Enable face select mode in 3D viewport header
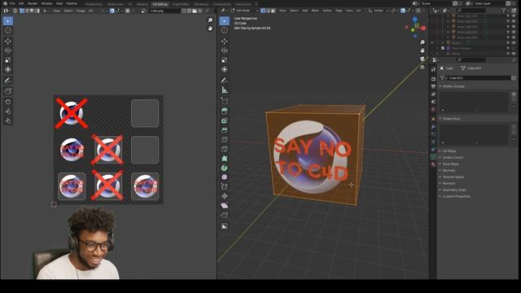The image size is (521, 293). 274,11
